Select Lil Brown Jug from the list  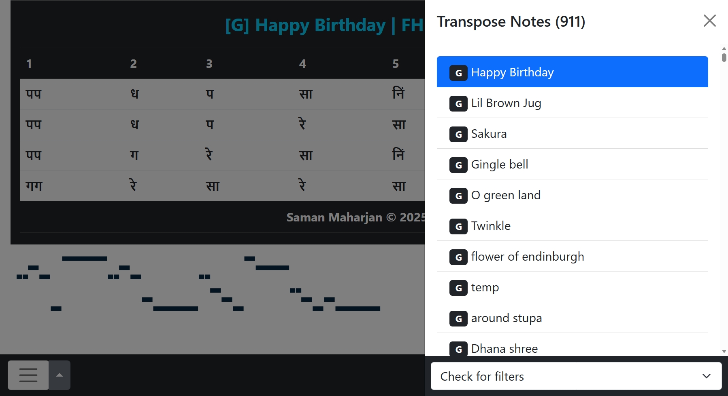pyautogui.click(x=506, y=103)
